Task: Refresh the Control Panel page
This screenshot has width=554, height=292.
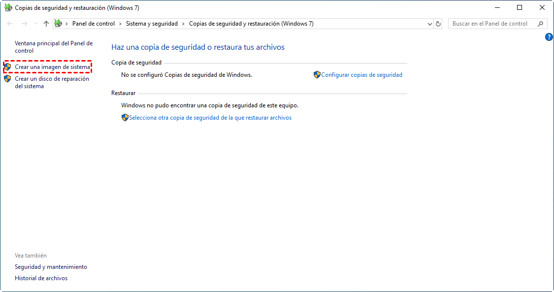Action: (x=438, y=24)
